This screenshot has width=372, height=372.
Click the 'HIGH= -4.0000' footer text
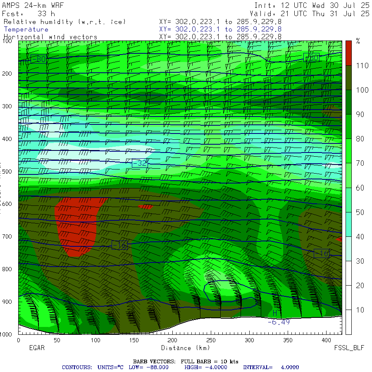click(206, 367)
